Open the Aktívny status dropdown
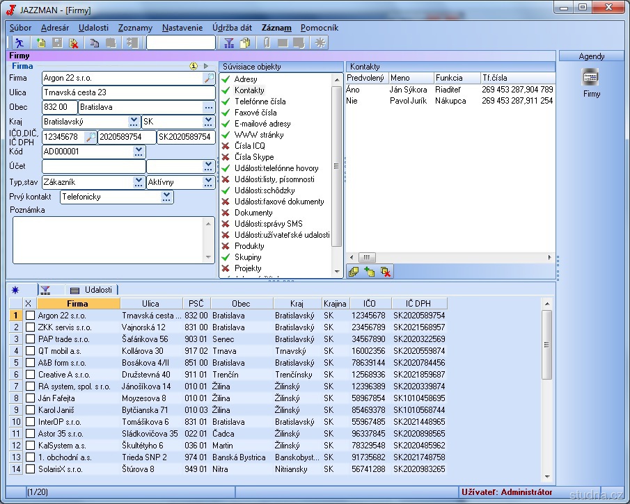The image size is (630, 504). [x=208, y=182]
